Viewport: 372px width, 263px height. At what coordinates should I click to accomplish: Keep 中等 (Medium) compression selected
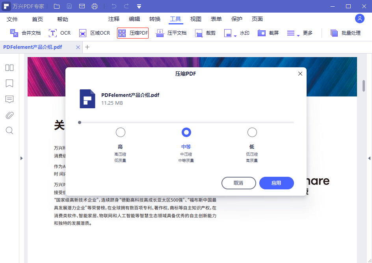point(186,132)
